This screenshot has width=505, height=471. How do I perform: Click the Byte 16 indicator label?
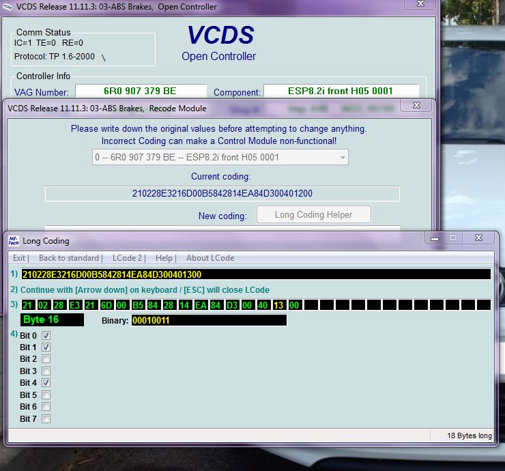(x=52, y=319)
